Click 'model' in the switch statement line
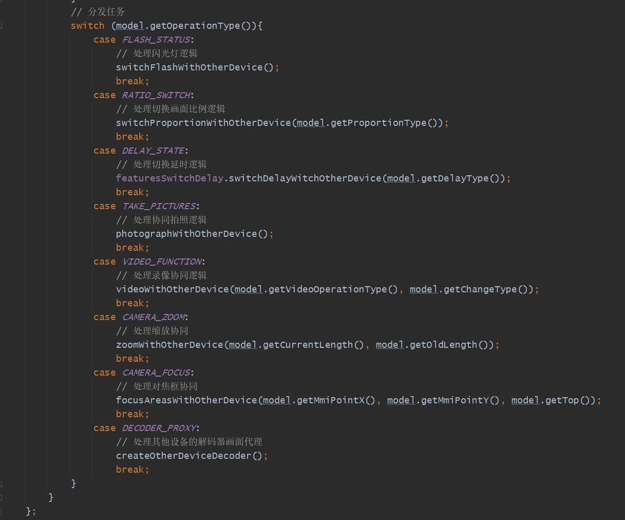 [130, 26]
